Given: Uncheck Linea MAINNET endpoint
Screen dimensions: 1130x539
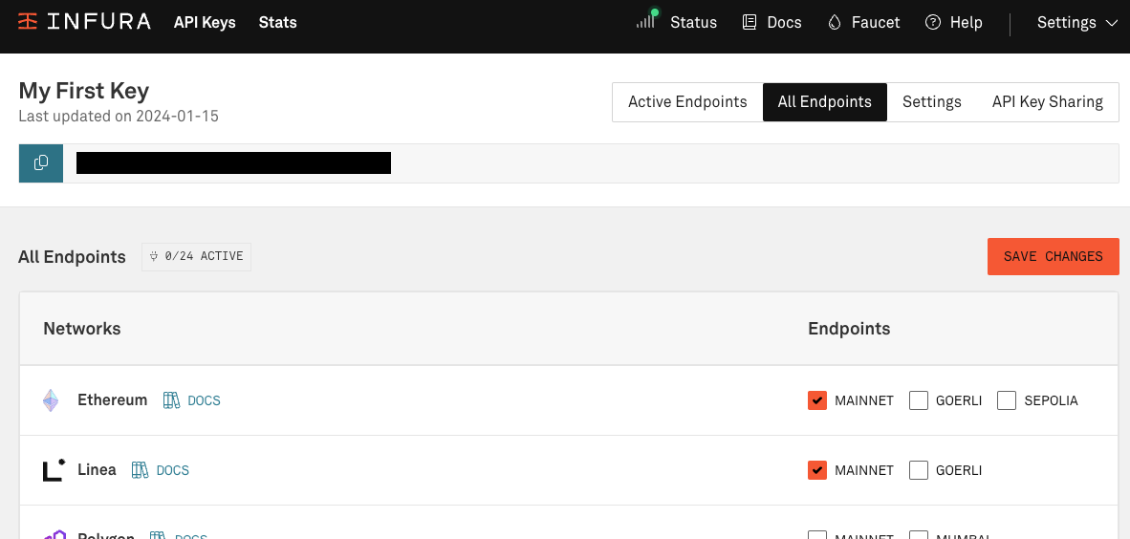Looking at the screenshot, I should coord(817,470).
